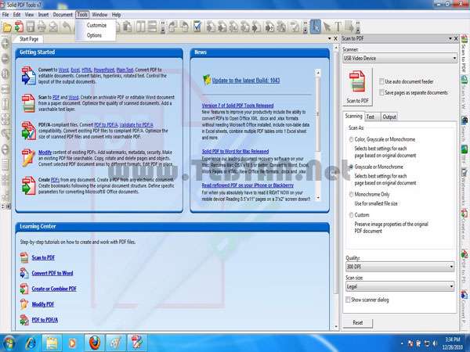Click the Reset button
This screenshot has height=352, width=470.
point(358,322)
